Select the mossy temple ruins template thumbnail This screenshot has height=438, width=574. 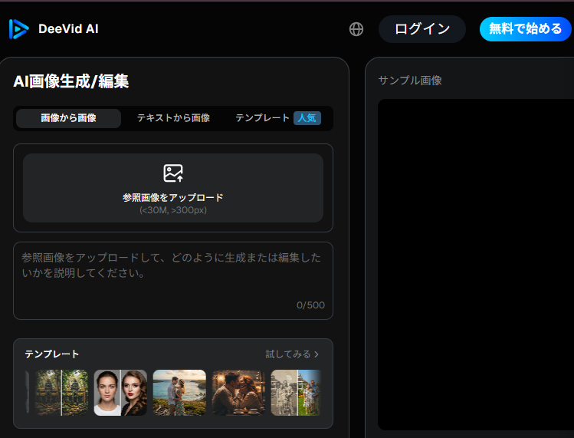point(61,393)
